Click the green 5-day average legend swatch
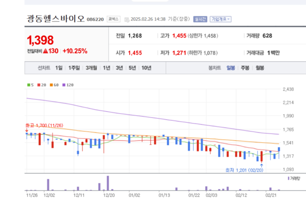This screenshot has width=306, height=204. point(29,85)
